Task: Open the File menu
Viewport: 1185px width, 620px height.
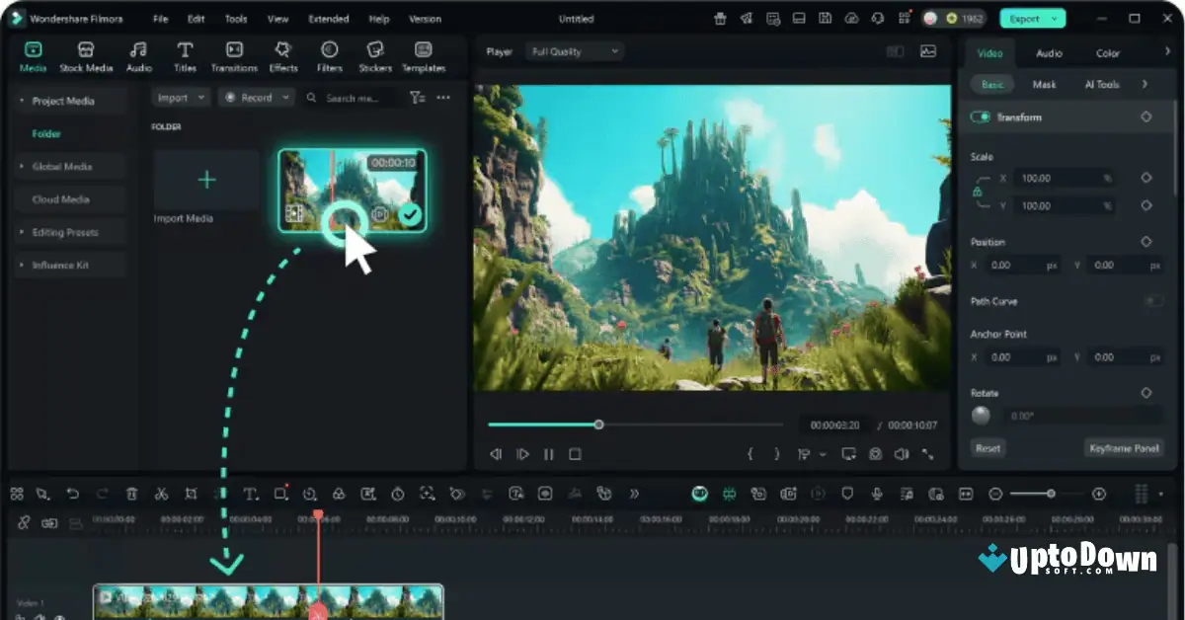Action: (x=160, y=18)
